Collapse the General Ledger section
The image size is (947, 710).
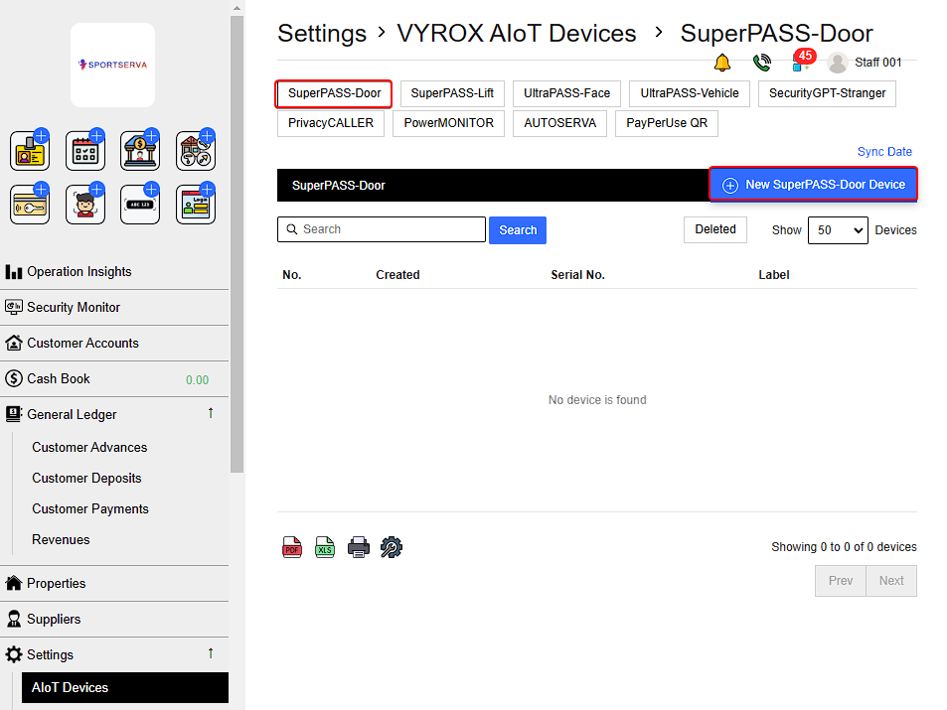pyautogui.click(x=211, y=413)
